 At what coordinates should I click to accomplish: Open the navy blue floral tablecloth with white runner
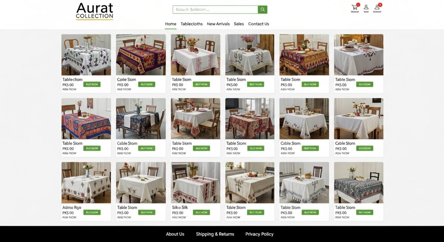141,119
